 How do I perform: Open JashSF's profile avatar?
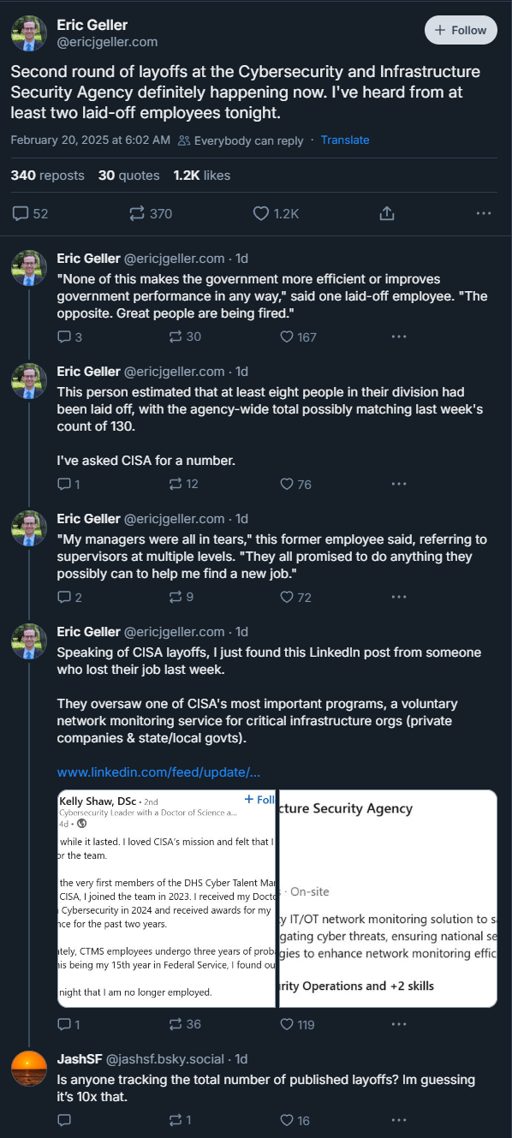(x=29, y=1068)
